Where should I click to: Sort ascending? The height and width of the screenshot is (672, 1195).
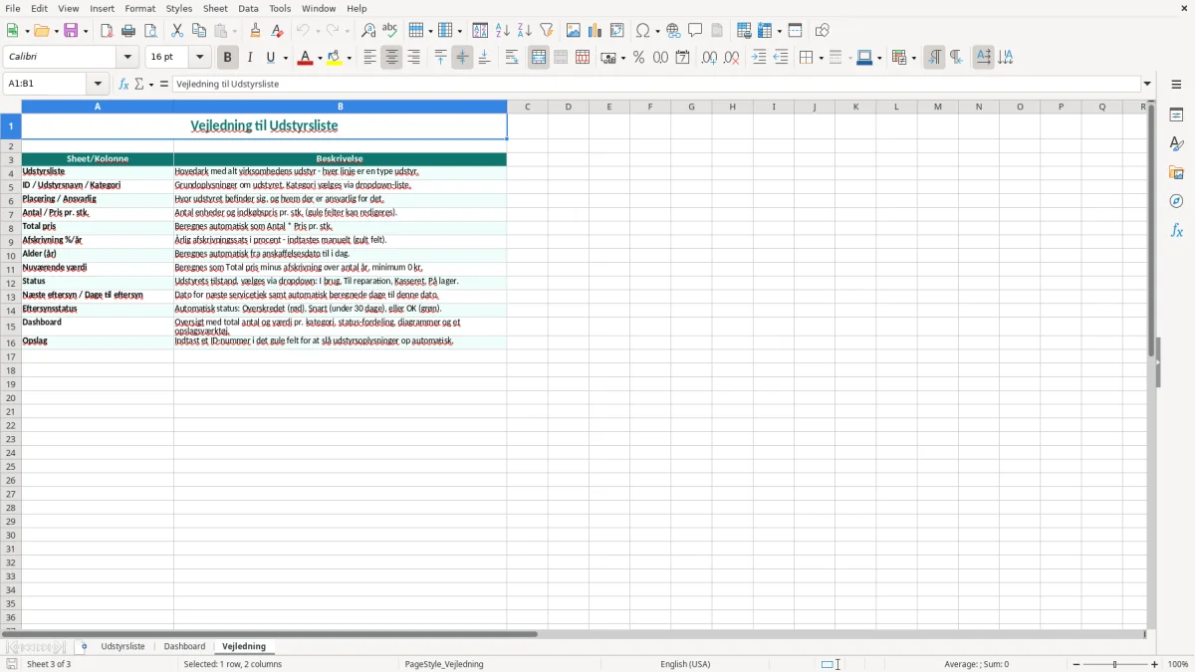(x=503, y=31)
